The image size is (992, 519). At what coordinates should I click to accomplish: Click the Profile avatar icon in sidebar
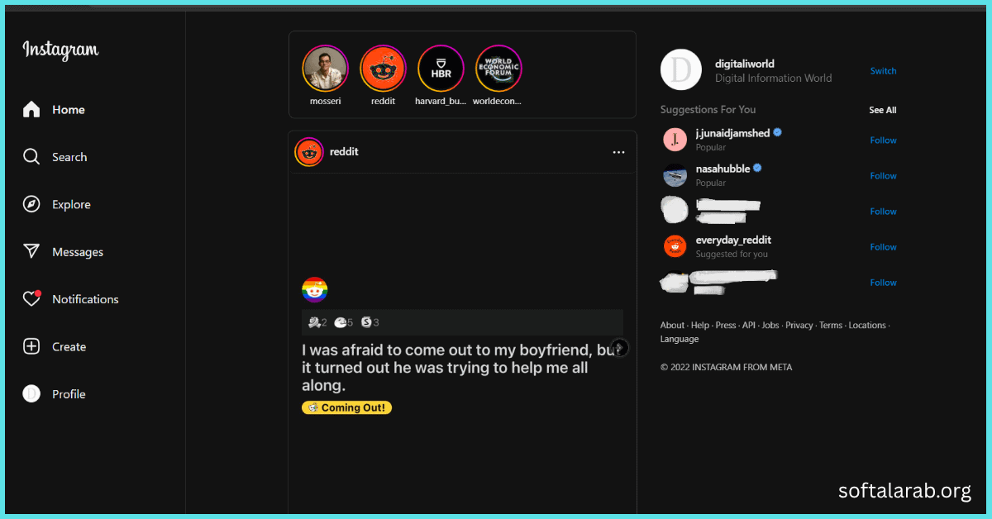tap(31, 394)
